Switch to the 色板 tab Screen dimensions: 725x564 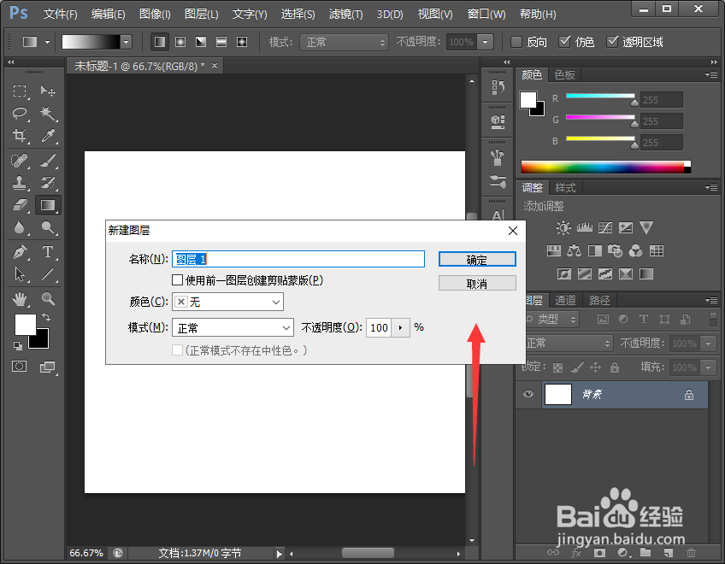click(x=564, y=74)
